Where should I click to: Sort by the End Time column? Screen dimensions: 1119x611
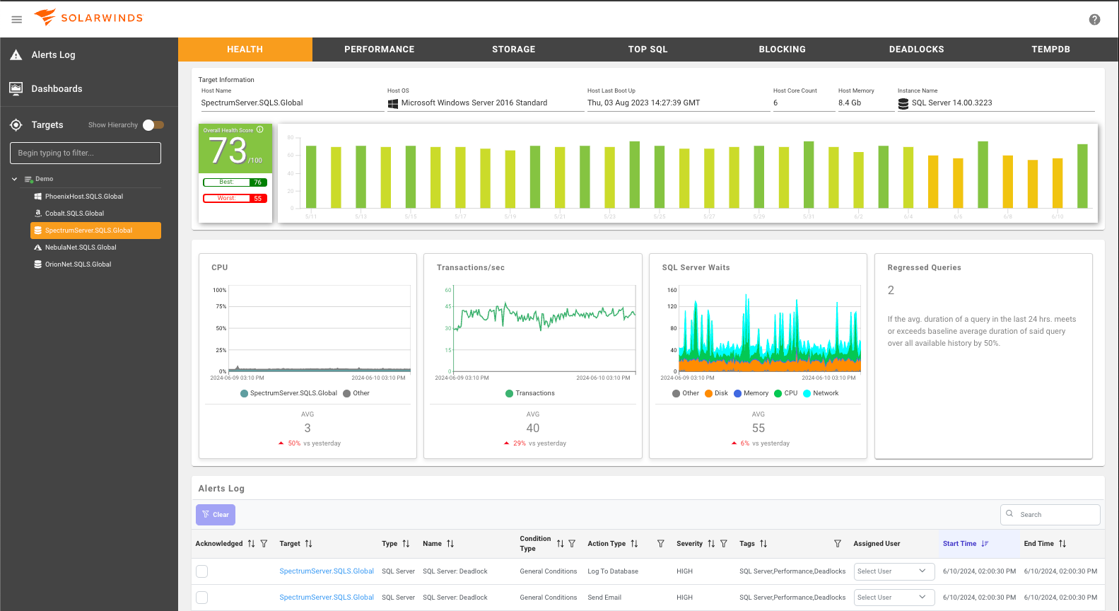coord(1062,544)
